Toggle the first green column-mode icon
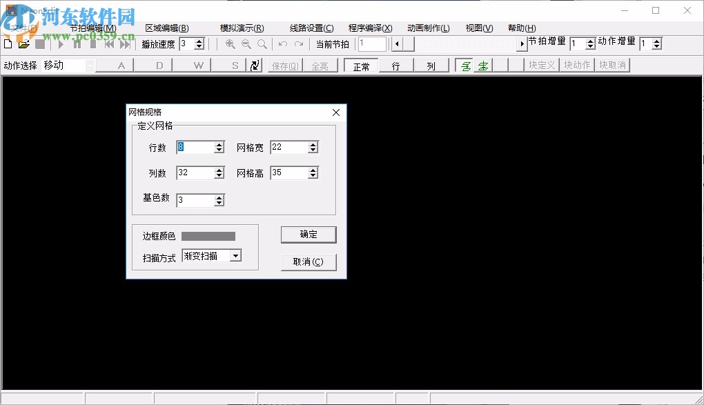 click(467, 65)
